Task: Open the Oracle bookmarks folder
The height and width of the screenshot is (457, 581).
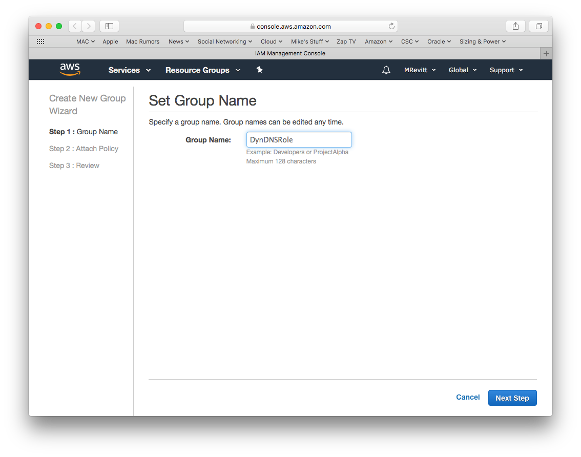Action: [x=439, y=41]
